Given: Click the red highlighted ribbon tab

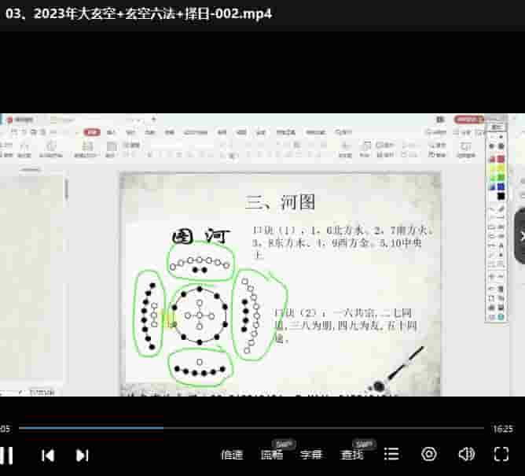Looking at the screenshot, I should click(x=92, y=132).
